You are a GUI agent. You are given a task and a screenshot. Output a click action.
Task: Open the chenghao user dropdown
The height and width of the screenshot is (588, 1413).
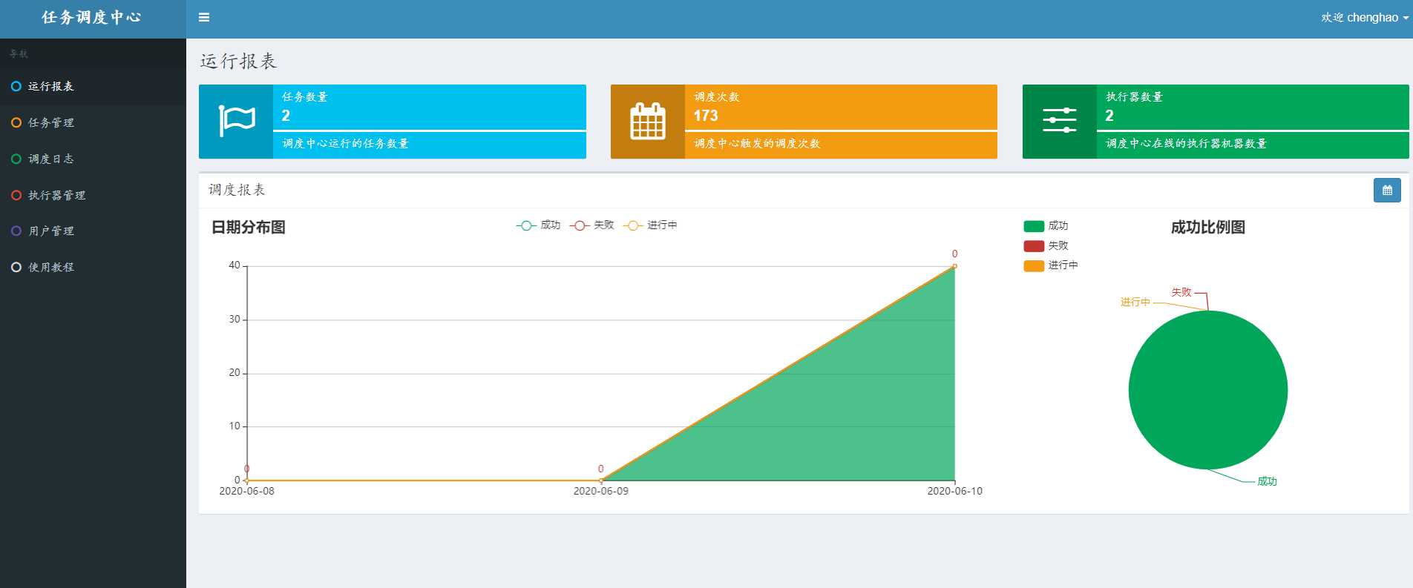1365,17
